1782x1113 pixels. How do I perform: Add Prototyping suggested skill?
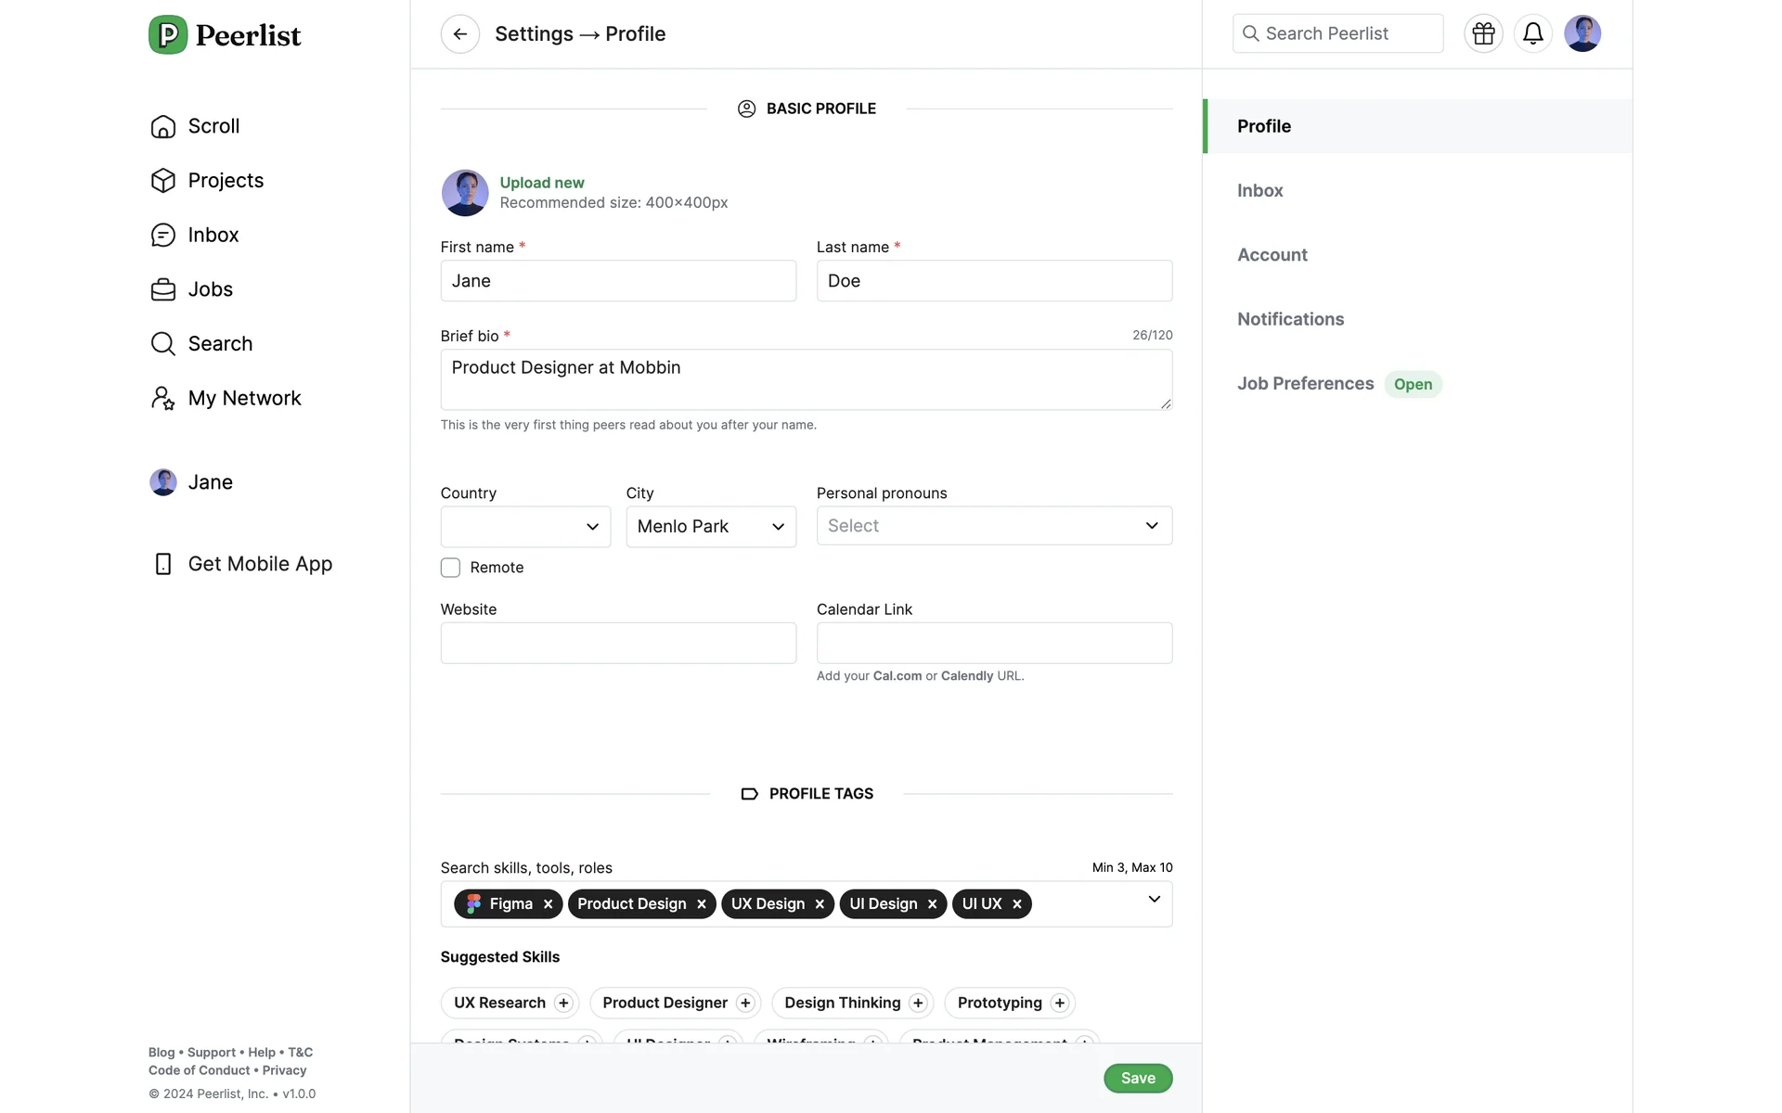[1059, 1003]
